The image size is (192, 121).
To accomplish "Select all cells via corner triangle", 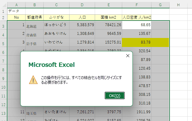I will point(4,5).
